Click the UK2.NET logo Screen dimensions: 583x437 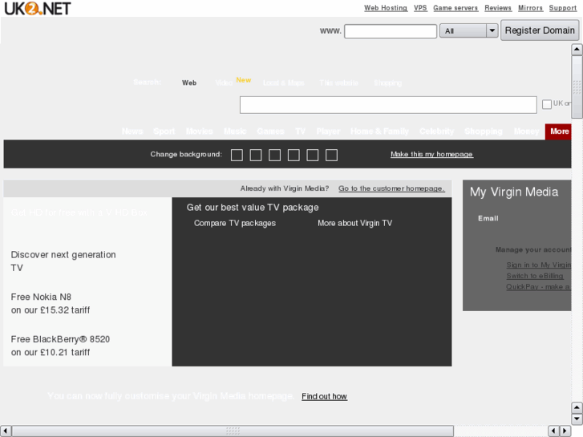tap(37, 8)
